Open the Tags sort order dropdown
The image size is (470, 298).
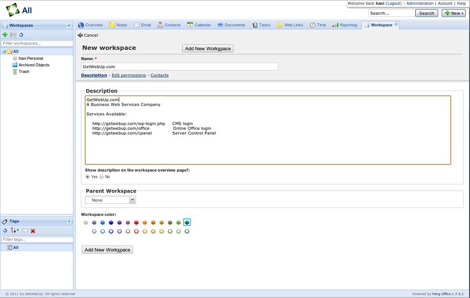(15, 230)
